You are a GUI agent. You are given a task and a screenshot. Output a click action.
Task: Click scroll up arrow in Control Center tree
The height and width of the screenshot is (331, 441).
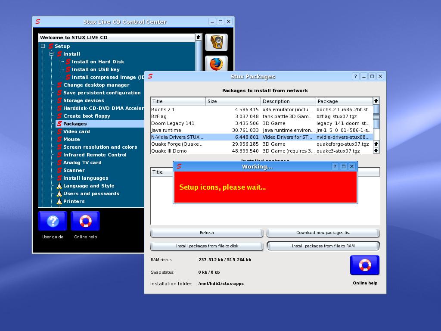[x=198, y=37]
